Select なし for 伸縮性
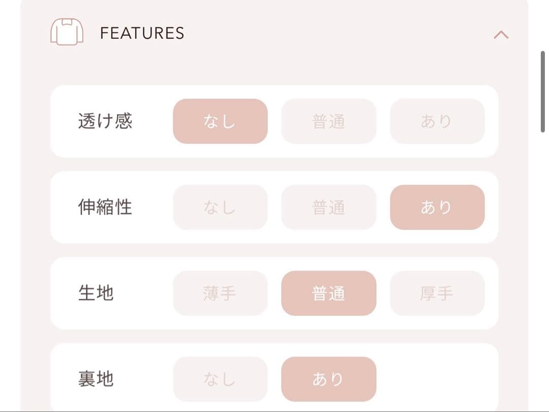This screenshot has height=412, width=549. (x=220, y=207)
